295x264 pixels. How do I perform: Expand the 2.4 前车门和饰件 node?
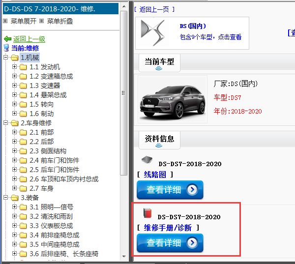[14, 160]
